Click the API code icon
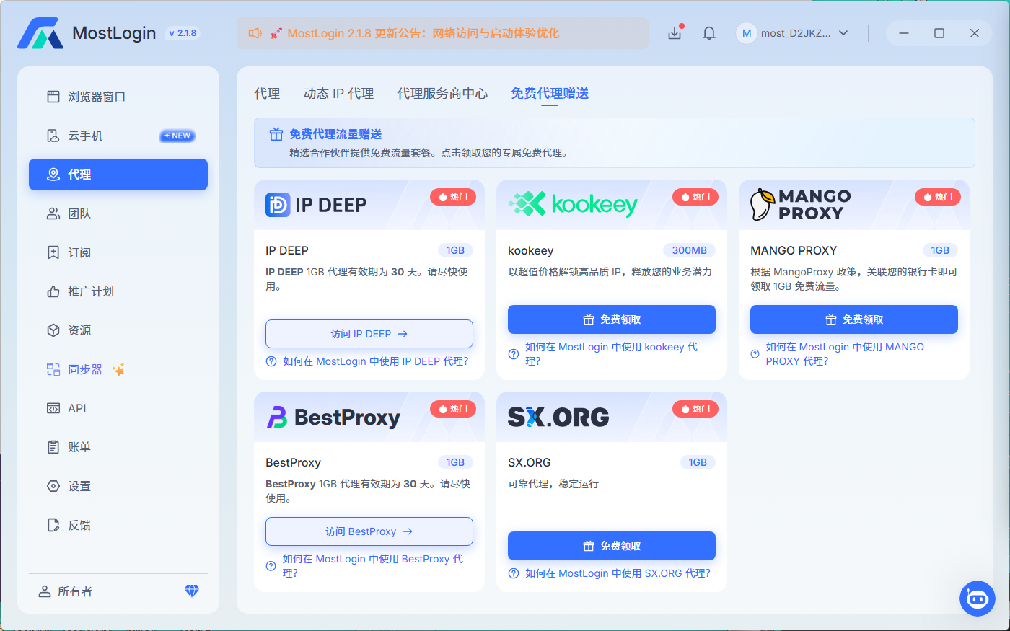This screenshot has height=631, width=1010. click(x=53, y=408)
